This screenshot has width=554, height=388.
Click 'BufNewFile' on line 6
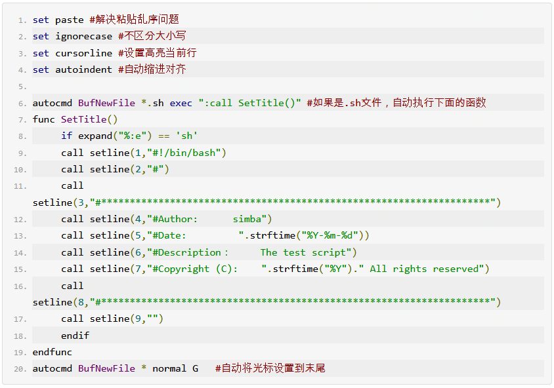click(107, 103)
